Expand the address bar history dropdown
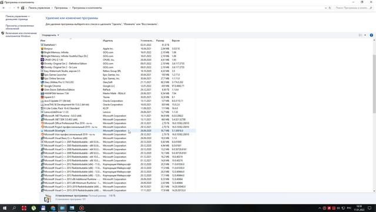The image size is (376, 212). click(x=325, y=8)
